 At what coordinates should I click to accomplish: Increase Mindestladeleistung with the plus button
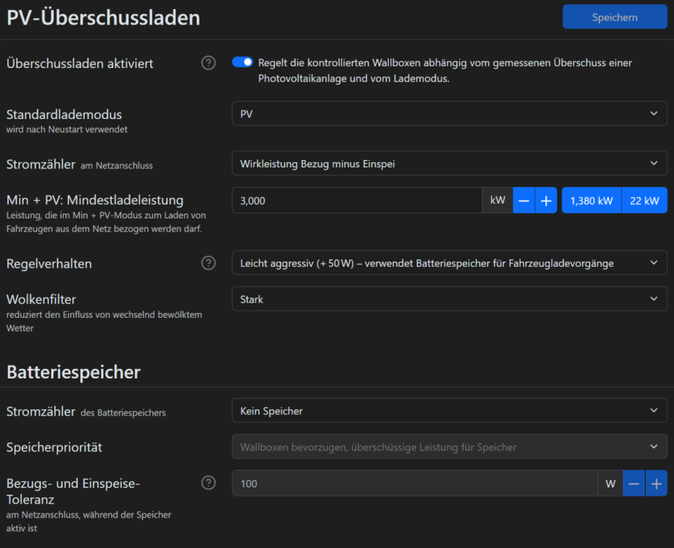click(x=546, y=200)
